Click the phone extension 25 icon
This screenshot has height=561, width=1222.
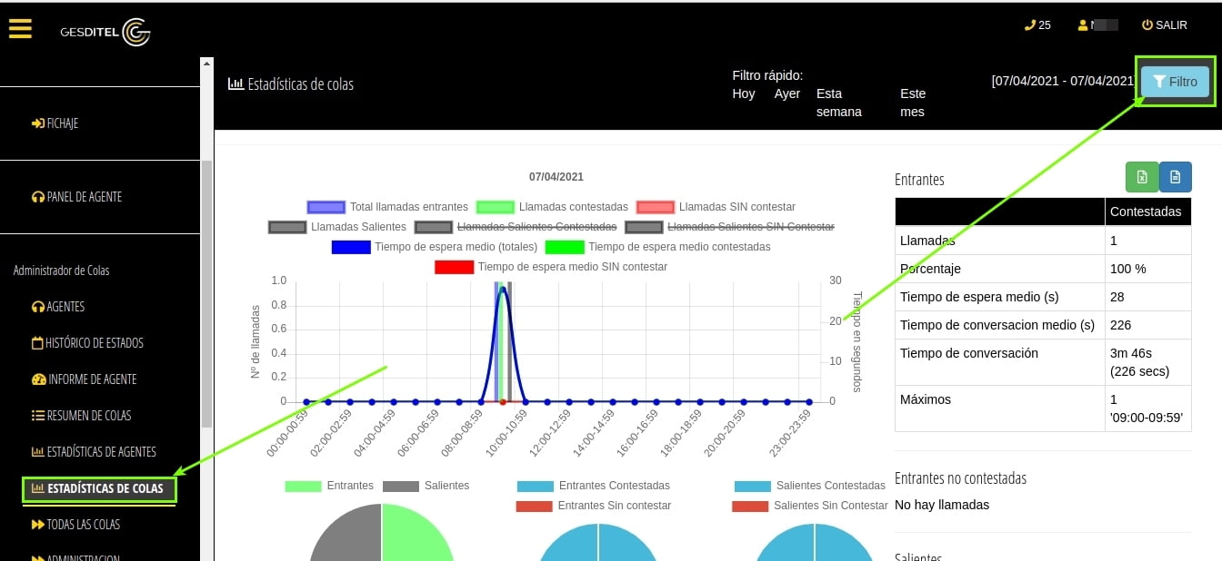tap(1029, 25)
